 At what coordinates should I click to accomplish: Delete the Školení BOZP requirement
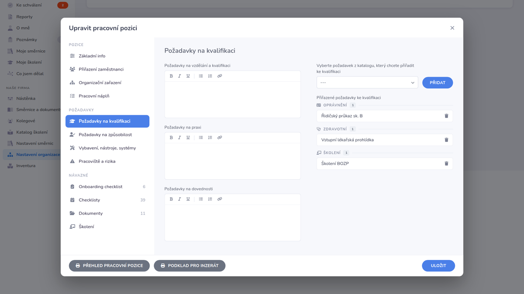pos(446,163)
